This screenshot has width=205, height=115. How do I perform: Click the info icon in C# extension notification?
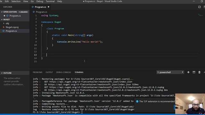point(137,101)
